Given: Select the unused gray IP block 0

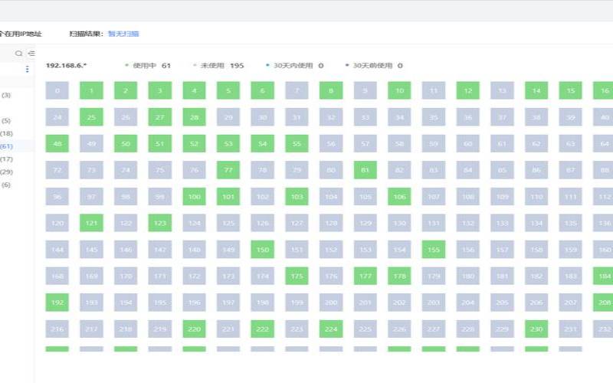Looking at the screenshot, I should 57,91.
